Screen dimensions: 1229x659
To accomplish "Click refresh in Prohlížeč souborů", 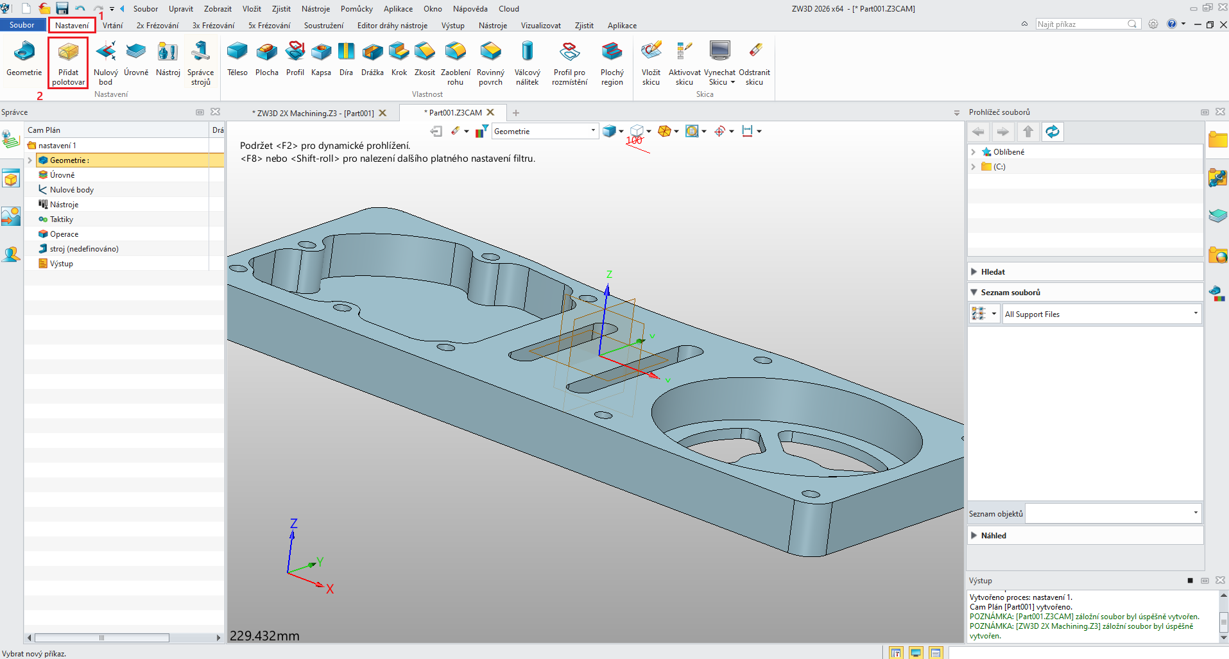I will point(1053,132).
